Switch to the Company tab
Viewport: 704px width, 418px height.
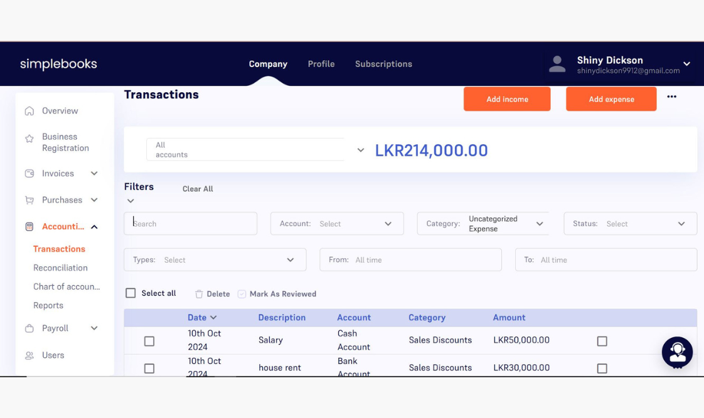(268, 64)
